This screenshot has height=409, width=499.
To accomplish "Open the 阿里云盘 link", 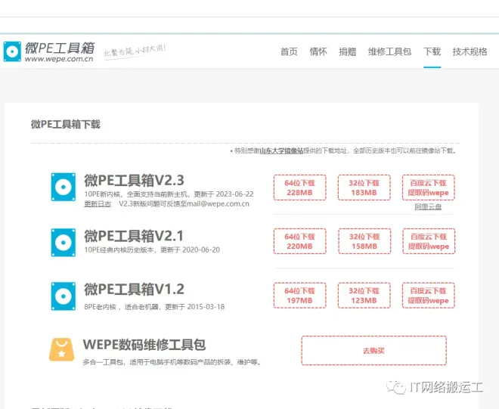I will pos(428,207).
